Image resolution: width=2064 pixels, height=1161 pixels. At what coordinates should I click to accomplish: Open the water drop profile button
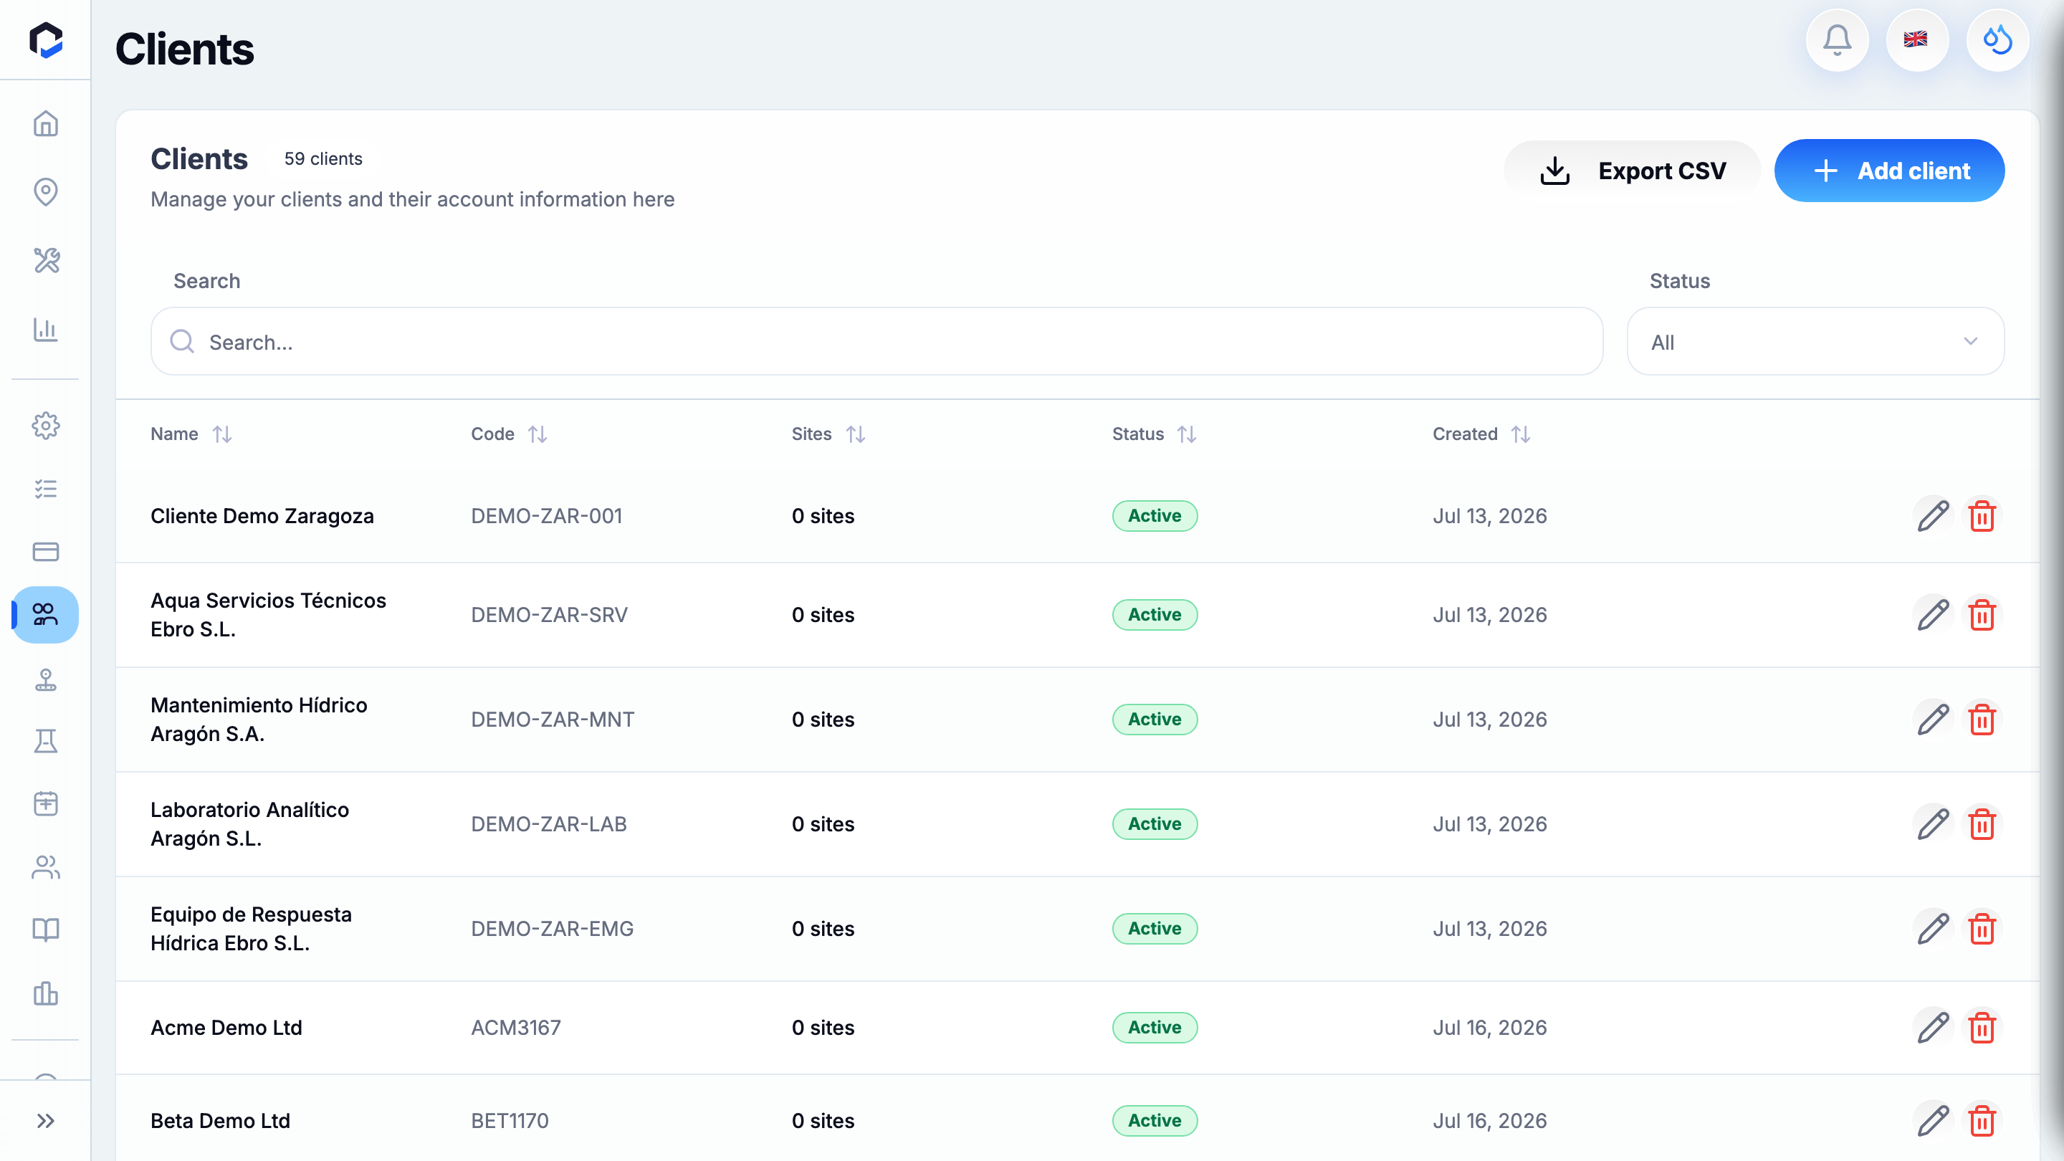coord(1997,40)
